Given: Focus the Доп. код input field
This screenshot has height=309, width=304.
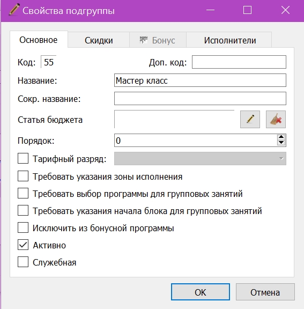Looking at the screenshot, I should (239, 62).
